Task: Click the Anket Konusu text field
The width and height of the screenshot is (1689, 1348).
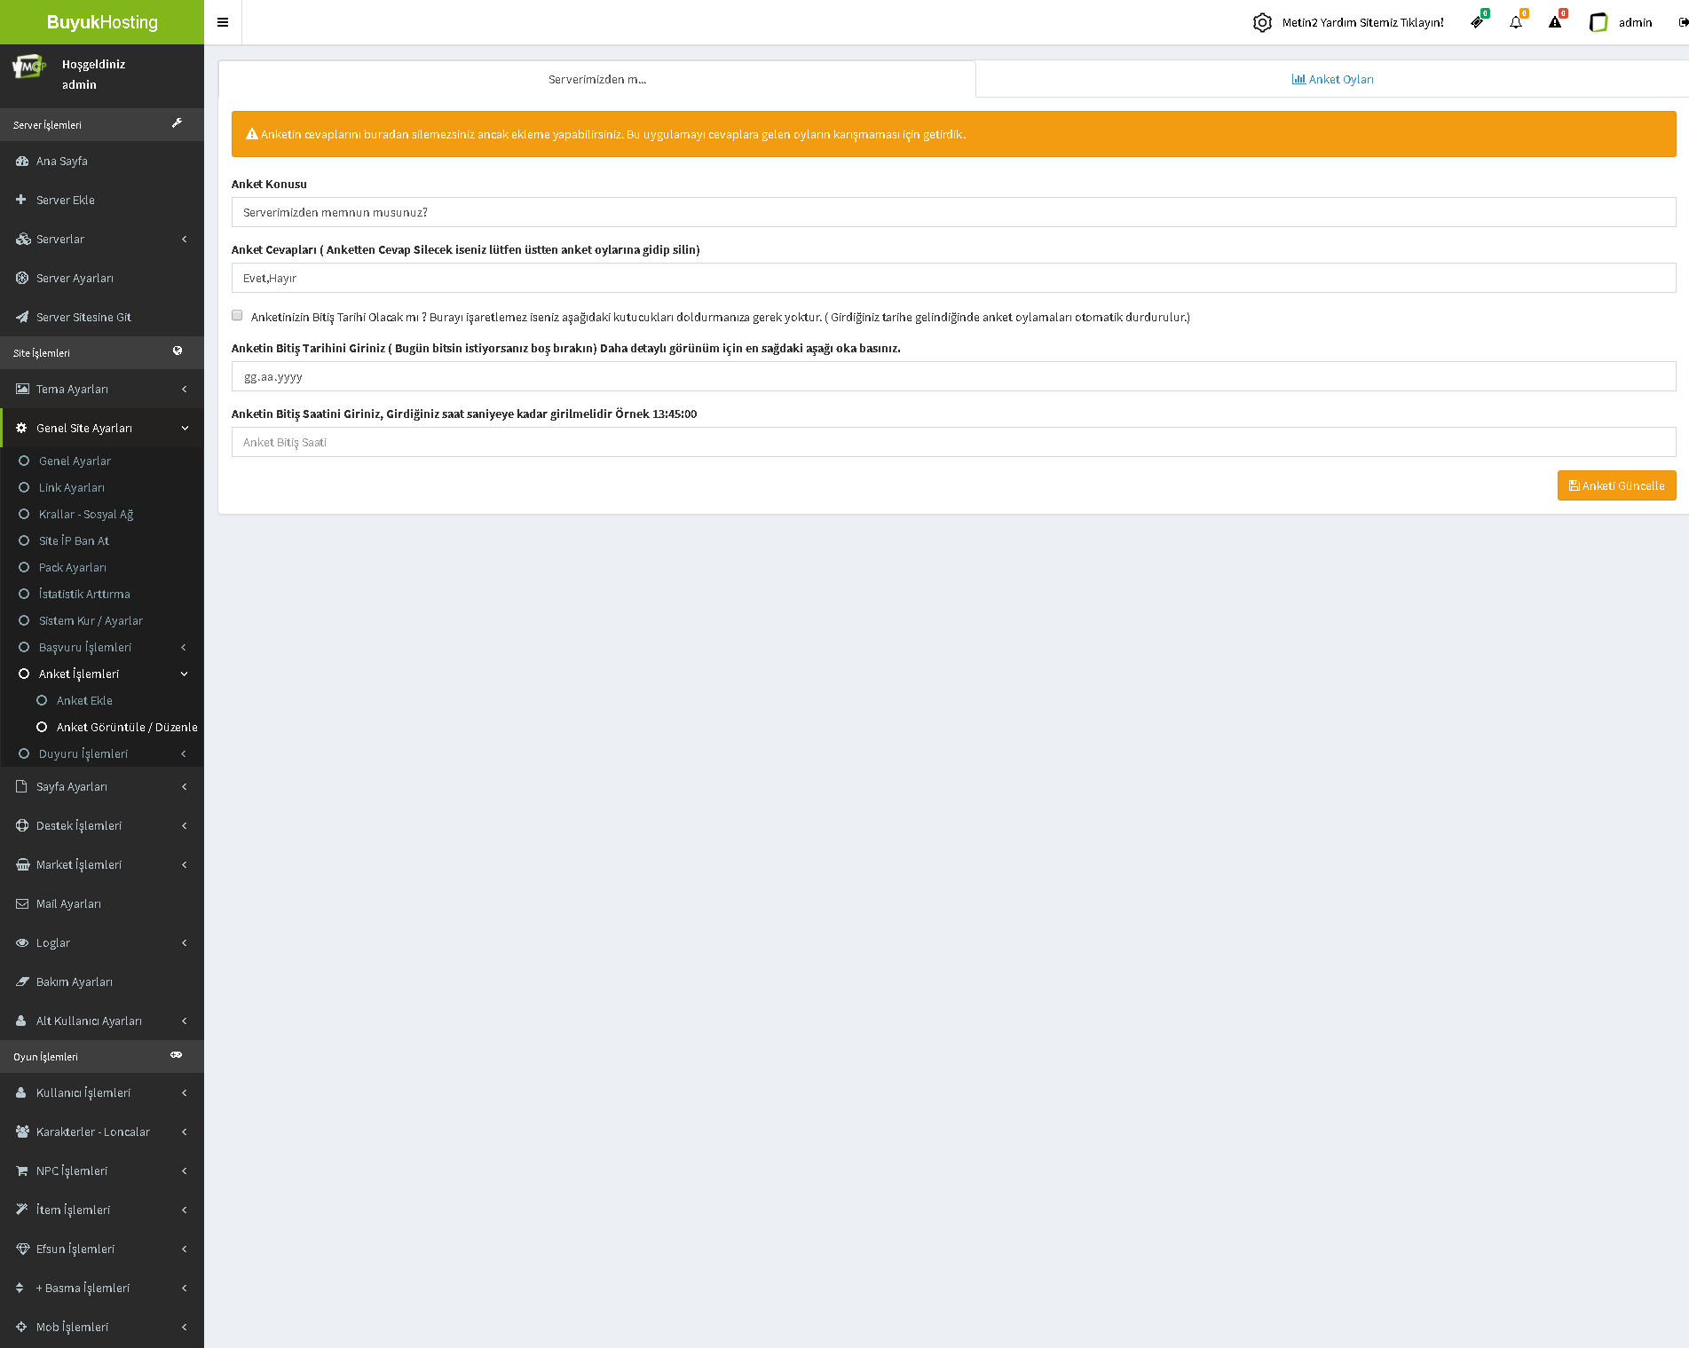Action: (x=953, y=212)
